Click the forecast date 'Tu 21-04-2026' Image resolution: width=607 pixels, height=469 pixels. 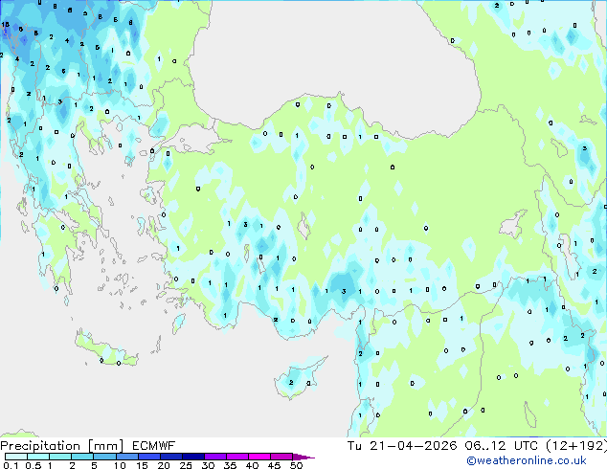pos(402,446)
